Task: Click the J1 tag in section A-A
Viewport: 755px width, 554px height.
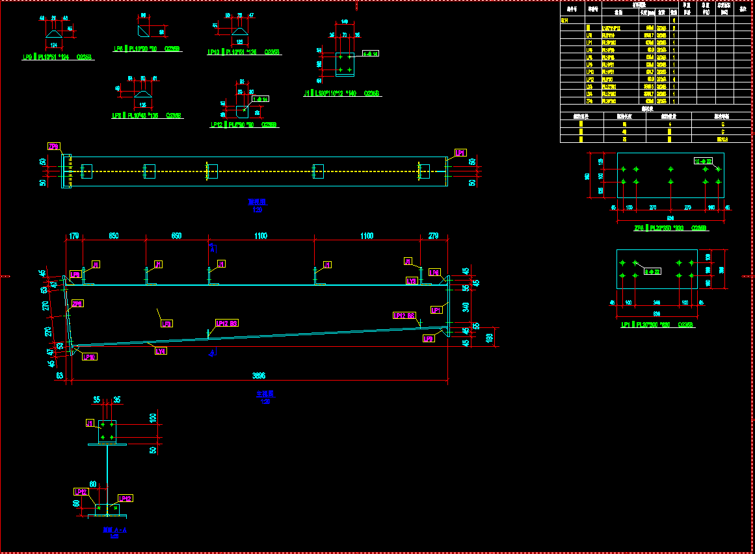Action: coord(90,423)
